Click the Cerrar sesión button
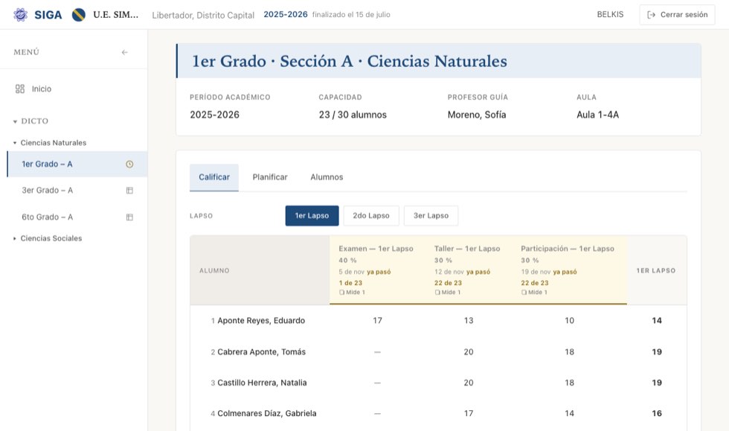 click(677, 15)
